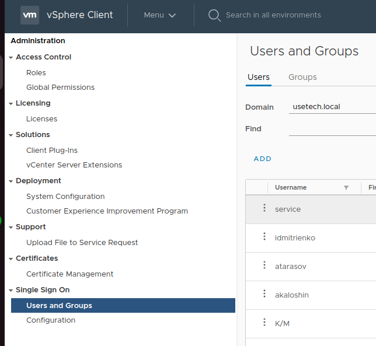The height and width of the screenshot is (346, 376).
Task: Click the VMware vm logo icon
Action: [x=30, y=15]
